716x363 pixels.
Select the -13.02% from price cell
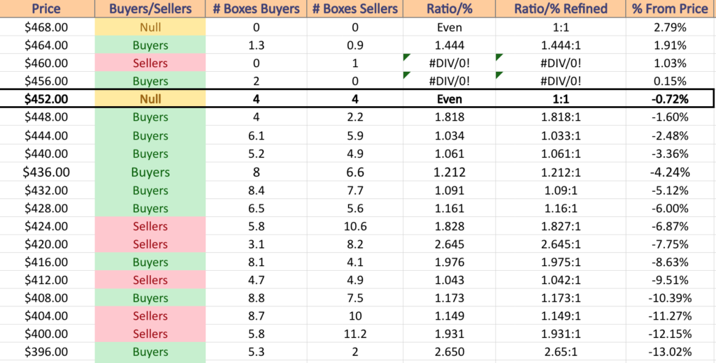[671, 352]
